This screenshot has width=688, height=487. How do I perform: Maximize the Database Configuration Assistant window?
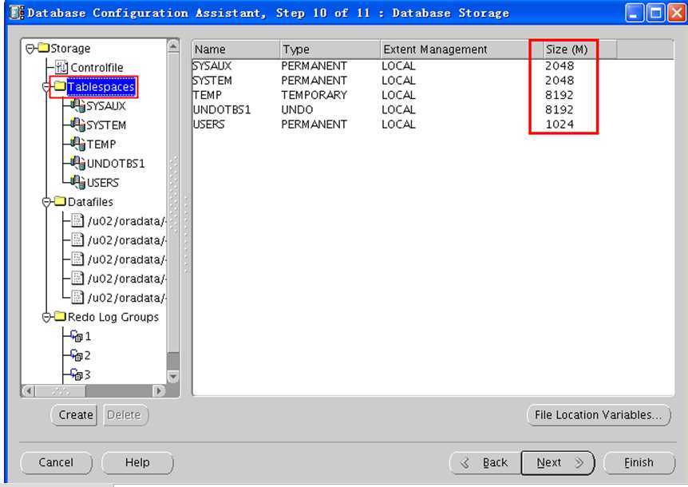point(655,13)
